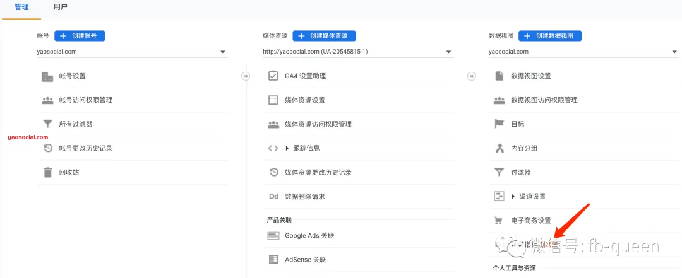682x278 pixels.
Task: Open the data view dropdown showing yaosocial.com
Action: 583,52
